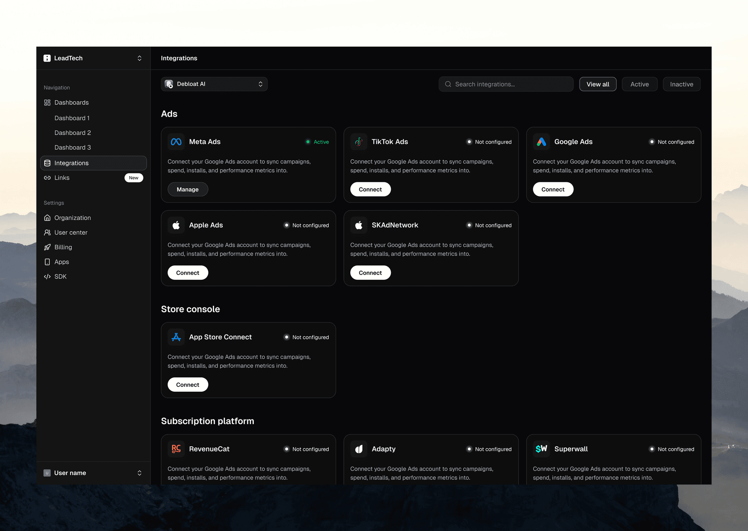Click the RevenueCat logo icon
The width and height of the screenshot is (748, 531).
[176, 449]
